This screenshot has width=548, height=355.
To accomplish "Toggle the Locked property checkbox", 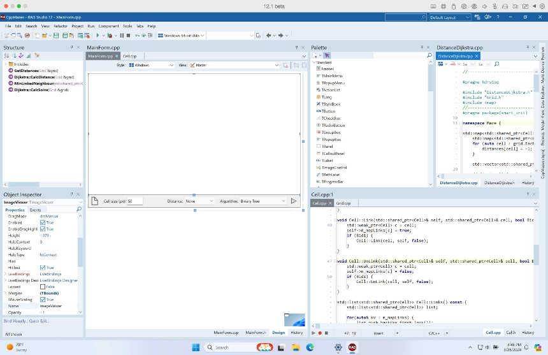I will [43, 287].
